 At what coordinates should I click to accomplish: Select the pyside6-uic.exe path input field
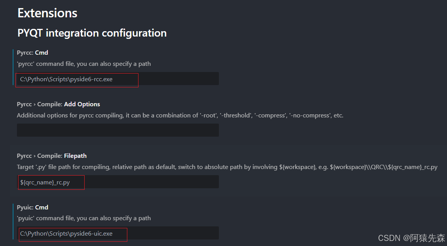pos(72,234)
